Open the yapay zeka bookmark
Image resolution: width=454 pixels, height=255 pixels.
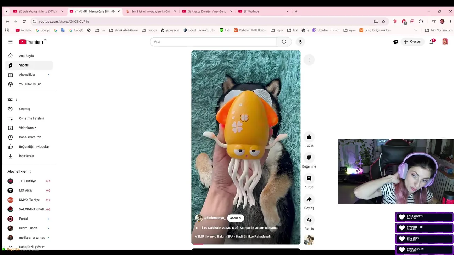pyautogui.click(x=170, y=30)
